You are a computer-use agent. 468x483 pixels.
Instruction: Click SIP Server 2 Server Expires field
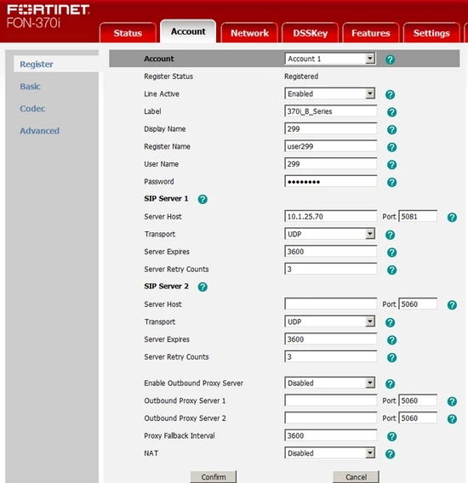coord(331,339)
